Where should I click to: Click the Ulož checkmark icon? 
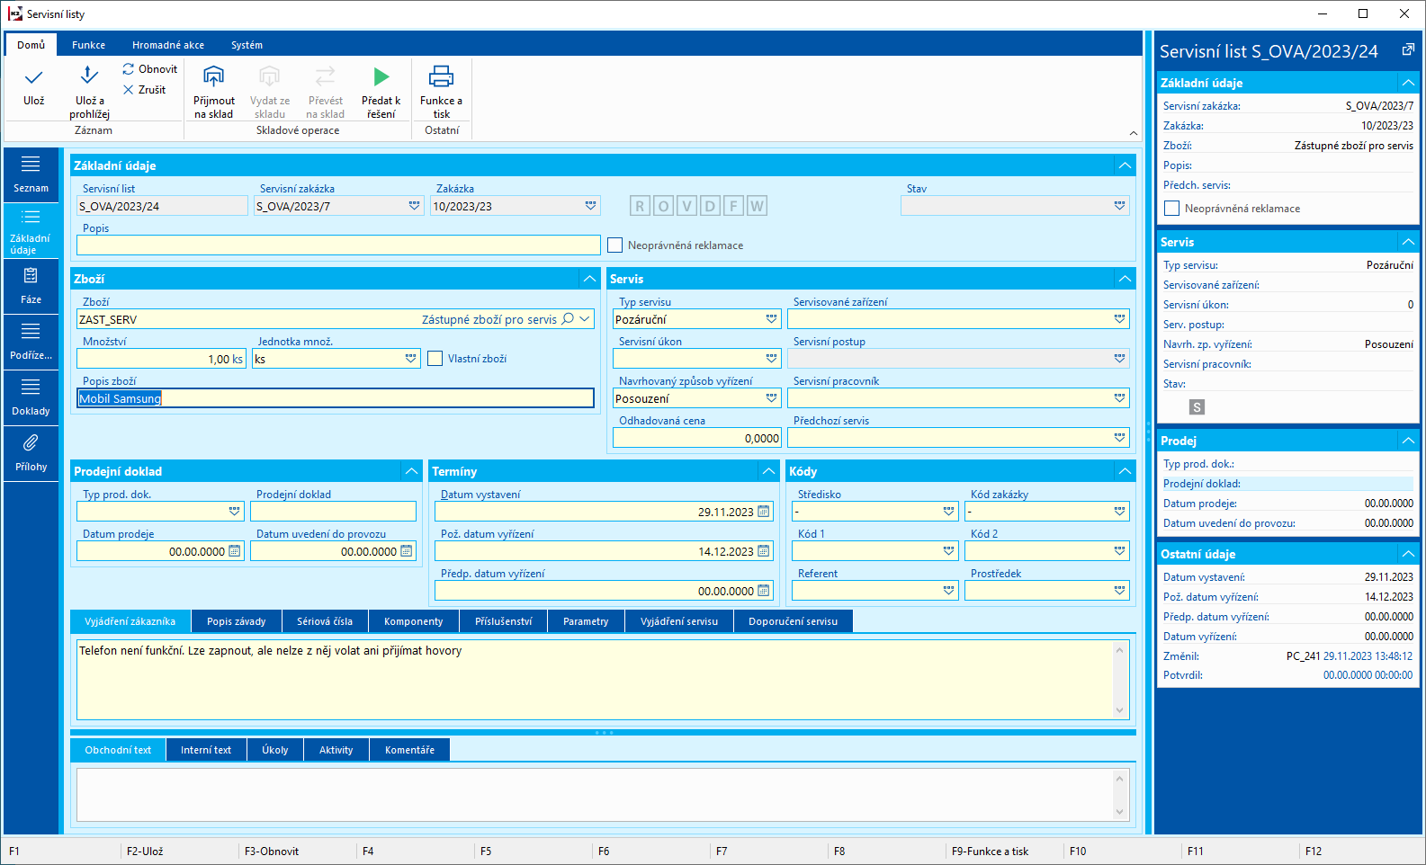click(33, 78)
